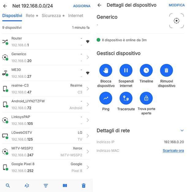Tap the Indirizzo MAC label
Image resolution: width=187 pixels, height=192 pixels.
pyautogui.click(x=108, y=150)
